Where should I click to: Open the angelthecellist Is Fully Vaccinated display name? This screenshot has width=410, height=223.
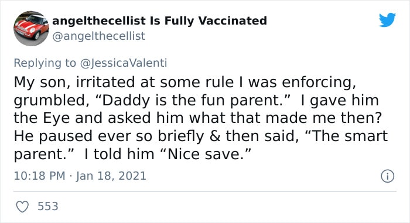click(x=159, y=20)
